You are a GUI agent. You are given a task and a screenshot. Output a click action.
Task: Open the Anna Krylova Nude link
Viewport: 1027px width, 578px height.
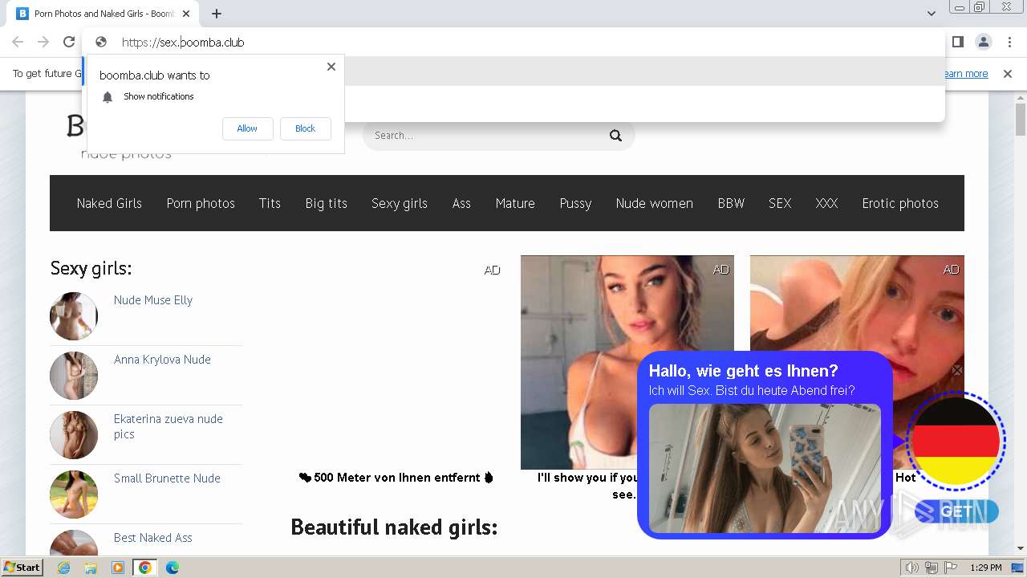coord(162,360)
